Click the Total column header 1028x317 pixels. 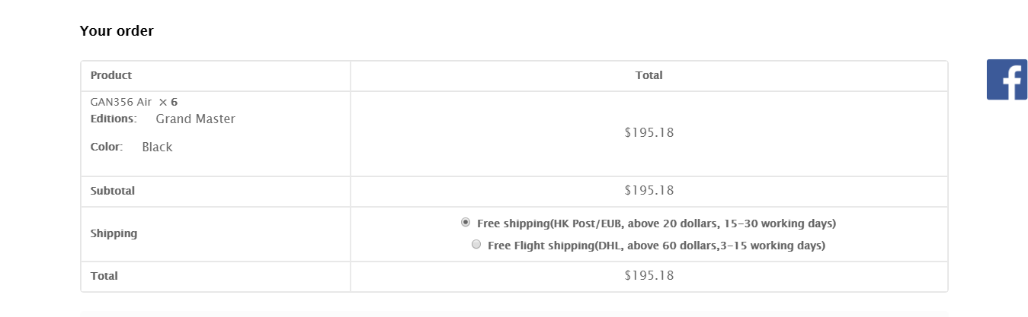pos(649,75)
